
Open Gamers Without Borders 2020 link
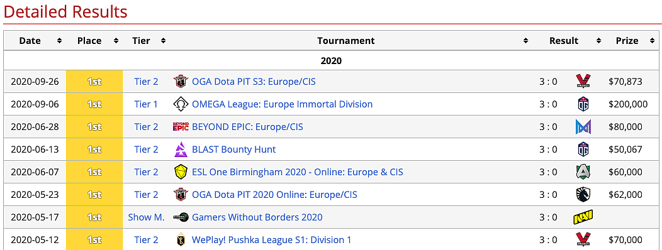tap(257, 217)
